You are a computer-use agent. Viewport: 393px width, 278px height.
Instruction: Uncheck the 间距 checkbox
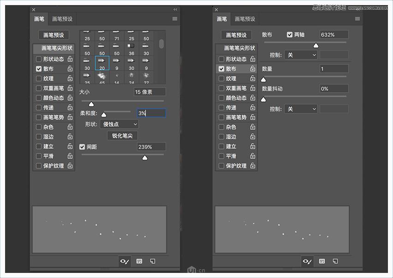coord(83,146)
